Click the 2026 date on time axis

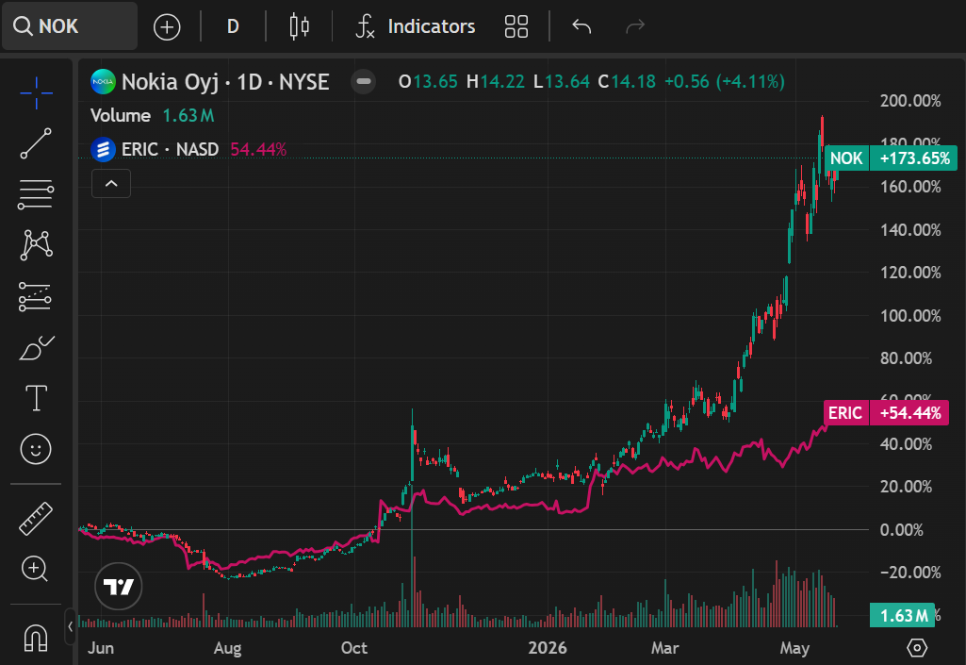(547, 648)
